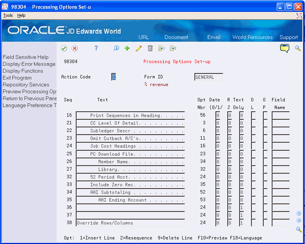The width and height of the screenshot is (305, 244).
Task: Select Display Error Message in sidebar
Action: pos(29,64)
